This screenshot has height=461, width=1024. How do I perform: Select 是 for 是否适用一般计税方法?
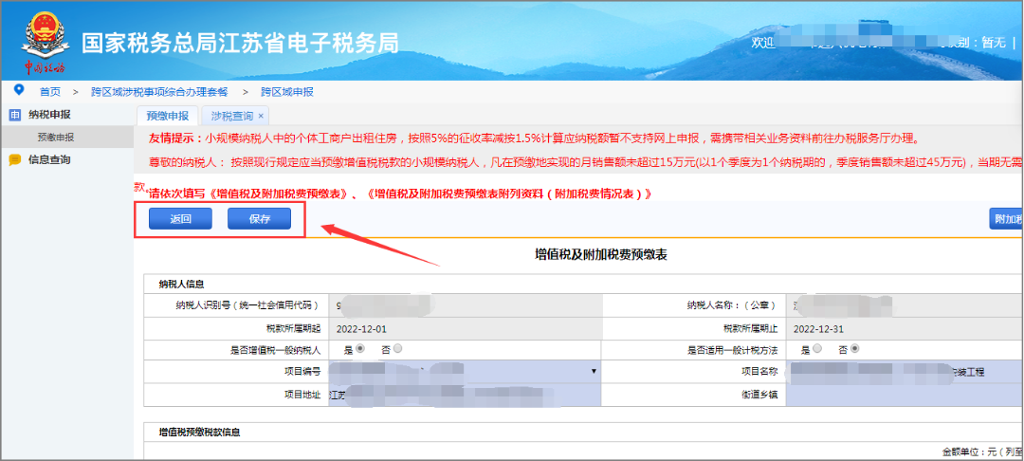tap(817, 349)
